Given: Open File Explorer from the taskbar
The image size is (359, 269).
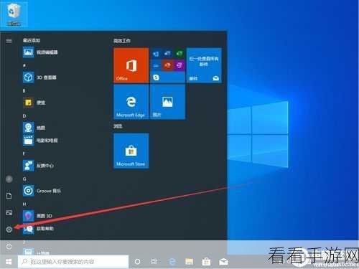Looking at the screenshot, I should click(189, 262).
